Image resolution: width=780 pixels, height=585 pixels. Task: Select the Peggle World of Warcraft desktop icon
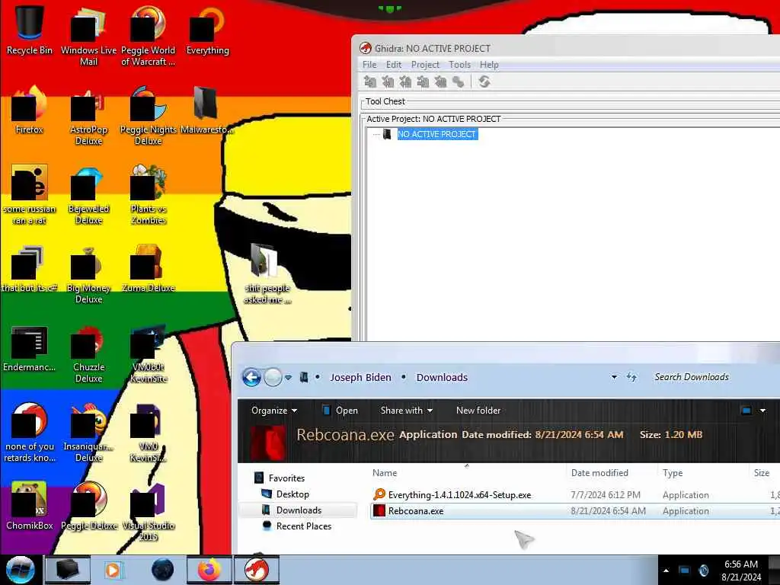click(x=149, y=35)
